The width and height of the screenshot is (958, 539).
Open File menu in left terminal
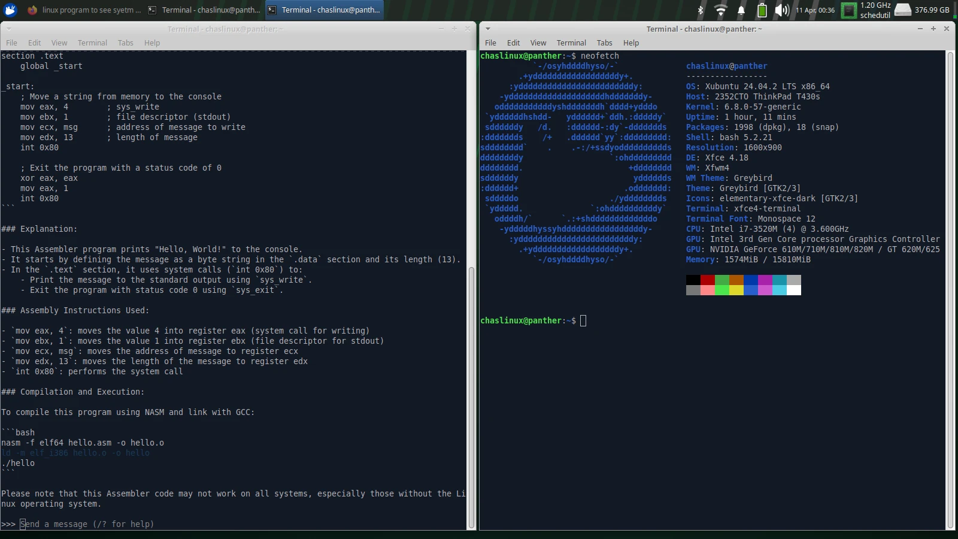[11, 43]
